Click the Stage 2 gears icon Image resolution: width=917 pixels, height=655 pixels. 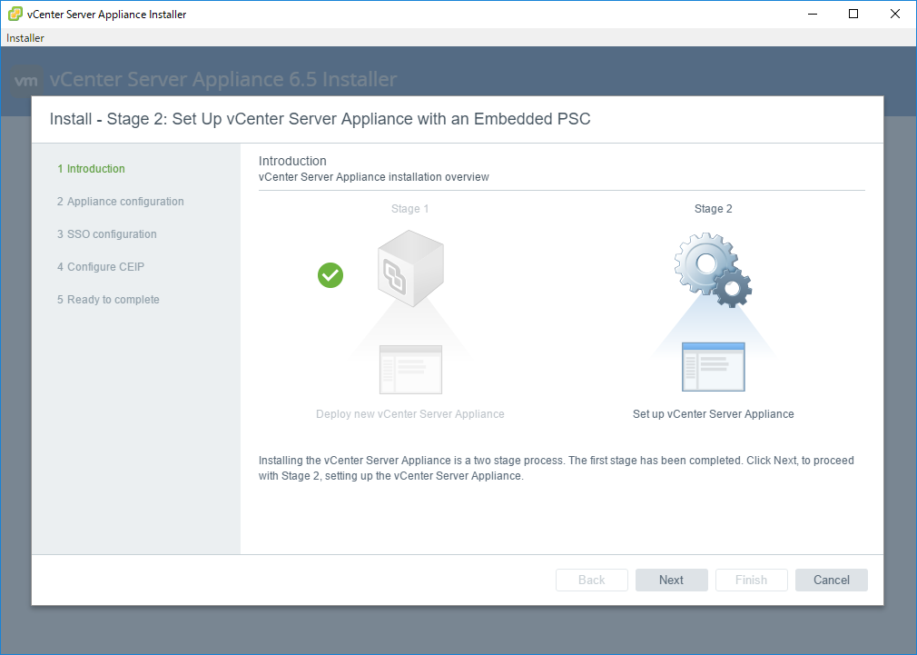[713, 270]
